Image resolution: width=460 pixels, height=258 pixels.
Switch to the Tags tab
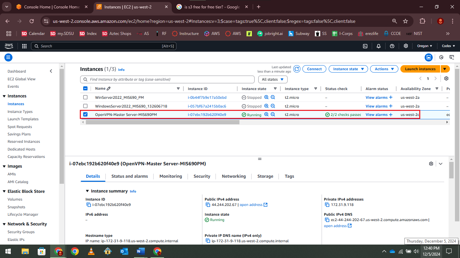pyautogui.click(x=289, y=176)
